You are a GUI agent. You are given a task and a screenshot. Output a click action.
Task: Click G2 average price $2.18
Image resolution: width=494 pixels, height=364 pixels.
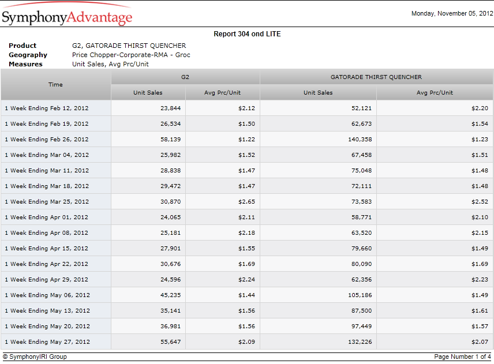coord(246,233)
